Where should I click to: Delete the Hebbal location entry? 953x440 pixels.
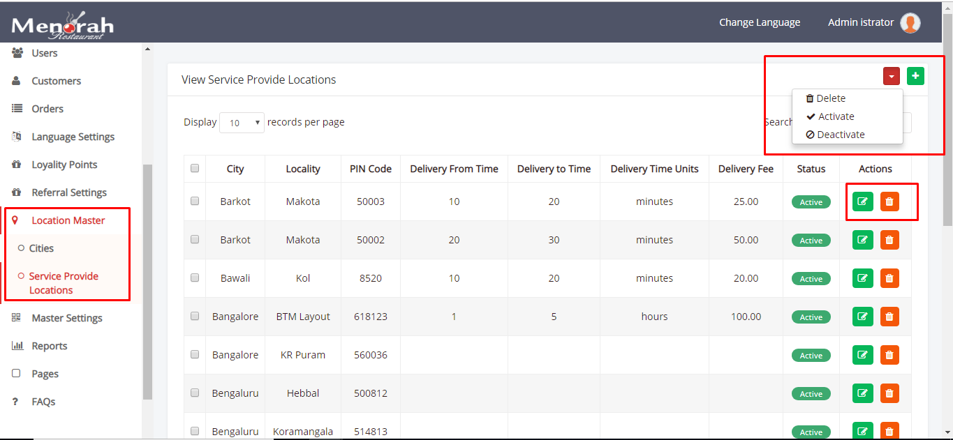(x=889, y=393)
